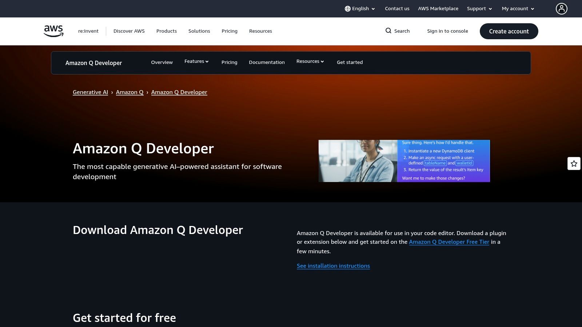The width and height of the screenshot is (582, 327).
Task: Open the See installation instructions link
Action: [333, 266]
